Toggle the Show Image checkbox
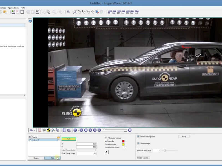 point(138,143)
